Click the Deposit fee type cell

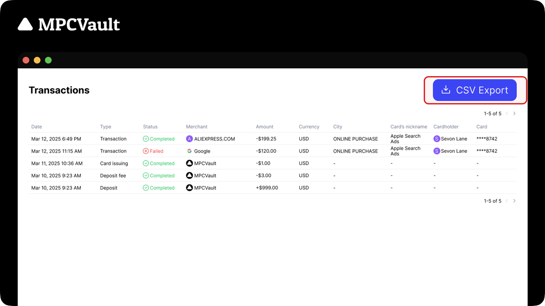pyautogui.click(x=113, y=175)
